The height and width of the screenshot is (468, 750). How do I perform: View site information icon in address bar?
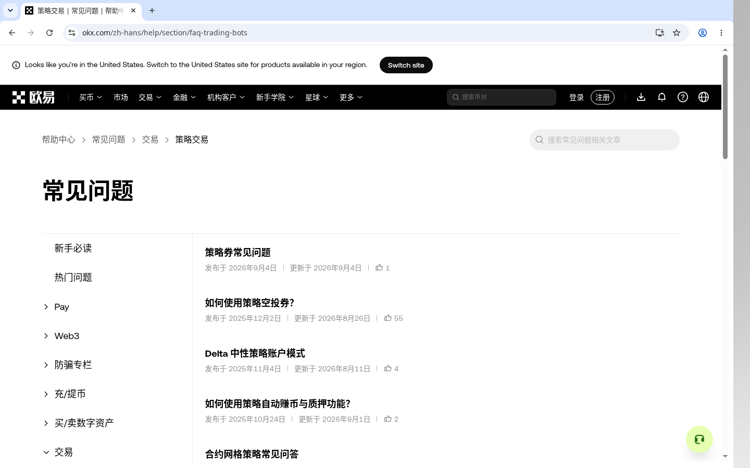[72, 33]
